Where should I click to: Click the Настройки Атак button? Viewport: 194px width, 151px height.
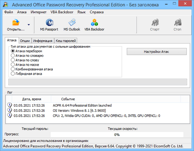157,52
